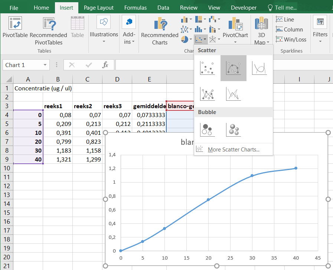
Task: Open More Scatter Charts dialog
Action: [x=233, y=150]
